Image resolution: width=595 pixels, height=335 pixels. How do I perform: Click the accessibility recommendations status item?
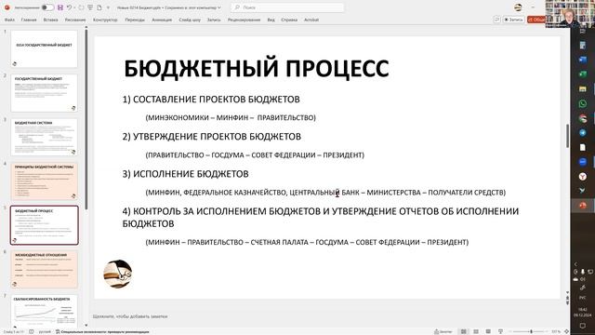coord(102,331)
